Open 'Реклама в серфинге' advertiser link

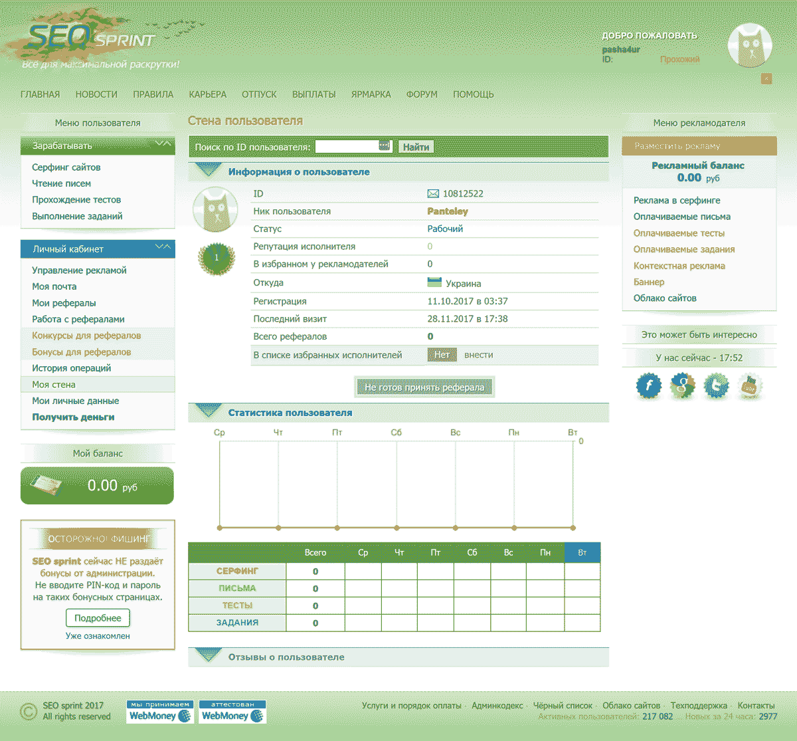pyautogui.click(x=677, y=200)
